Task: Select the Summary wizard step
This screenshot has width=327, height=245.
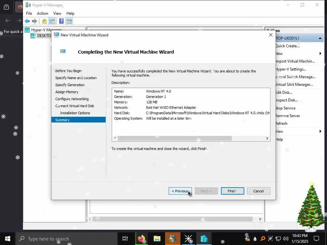Action: coord(79,120)
